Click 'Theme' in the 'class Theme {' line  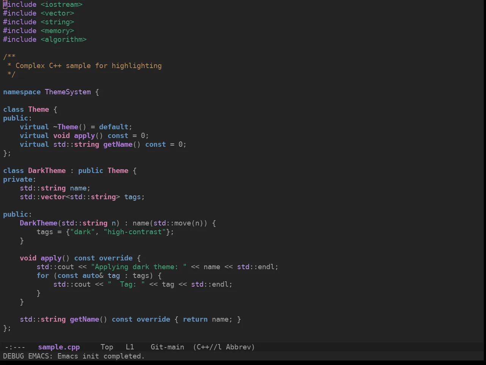click(38, 109)
